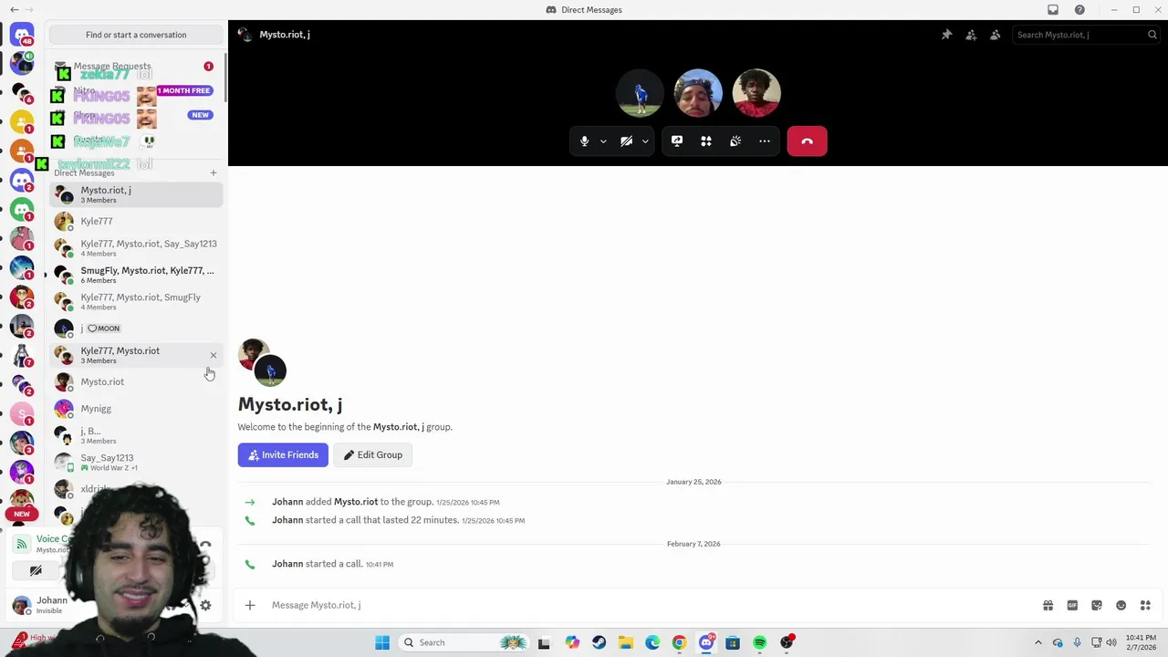Open the j MOON direct message
The image size is (1168, 657).
pyautogui.click(x=136, y=328)
